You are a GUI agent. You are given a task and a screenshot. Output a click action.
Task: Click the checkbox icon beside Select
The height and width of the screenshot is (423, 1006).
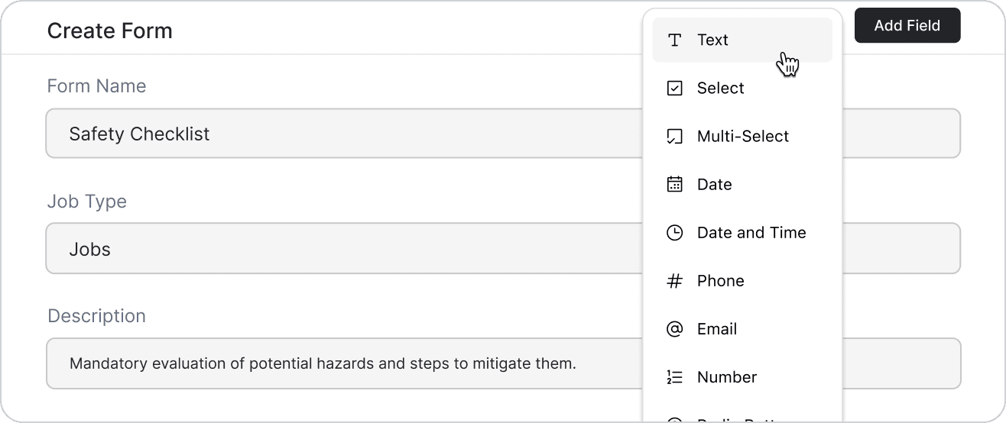point(674,89)
